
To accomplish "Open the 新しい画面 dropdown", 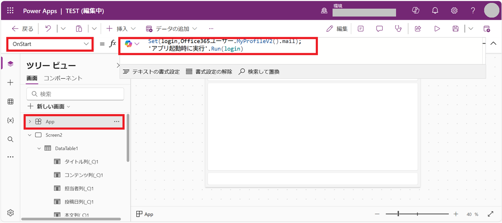I will click(49, 107).
